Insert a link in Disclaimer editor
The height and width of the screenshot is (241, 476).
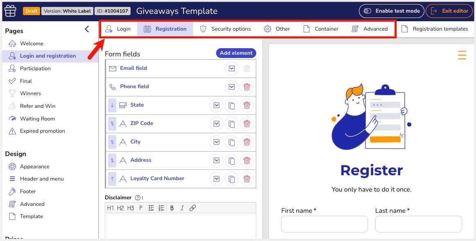click(192, 208)
